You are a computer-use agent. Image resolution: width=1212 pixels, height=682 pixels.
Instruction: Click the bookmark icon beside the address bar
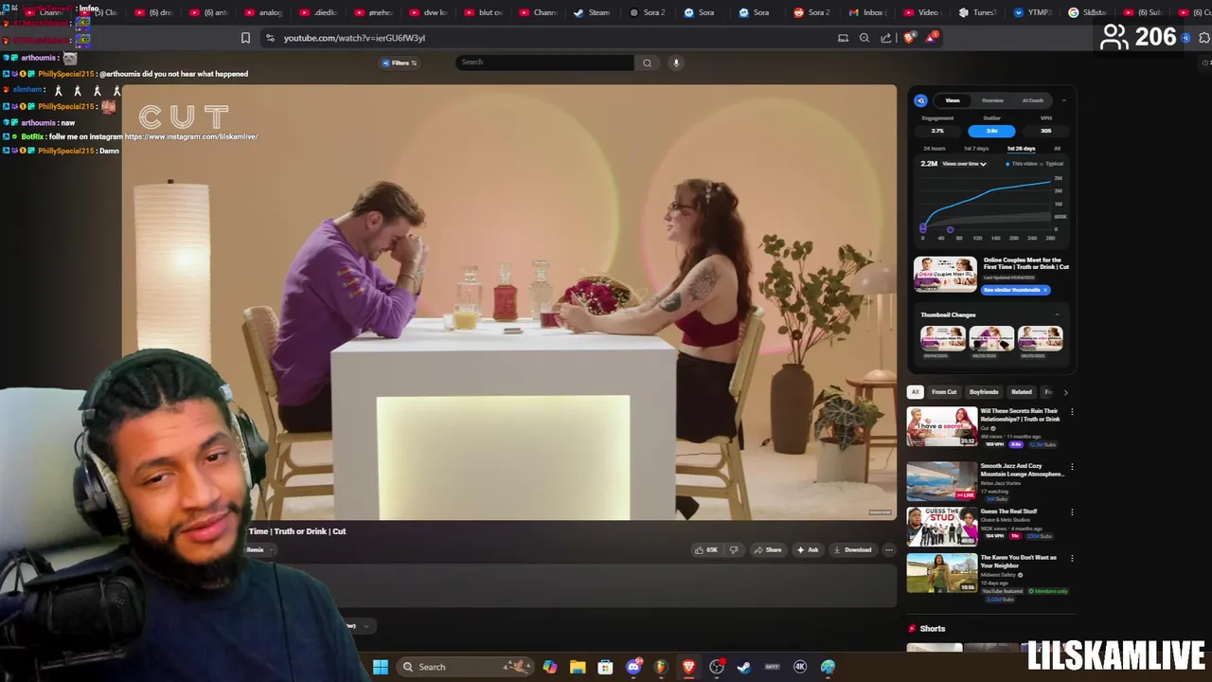[x=245, y=38]
